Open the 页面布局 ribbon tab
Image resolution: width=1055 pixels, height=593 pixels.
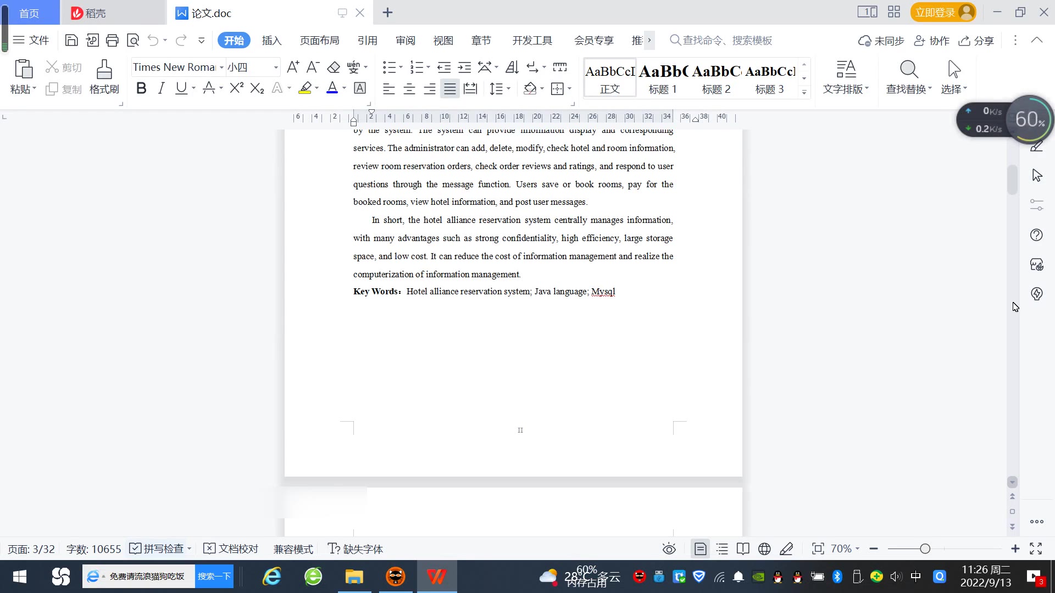pos(319,40)
